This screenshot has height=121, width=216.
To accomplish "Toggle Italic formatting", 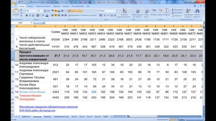I will pyautogui.click(x=30, y=15).
